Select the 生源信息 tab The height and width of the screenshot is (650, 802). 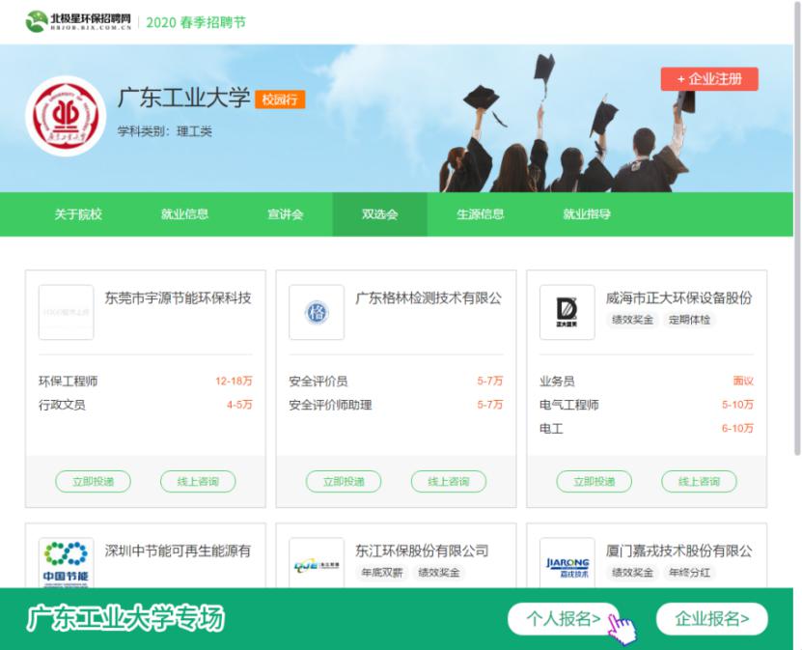[480, 214]
